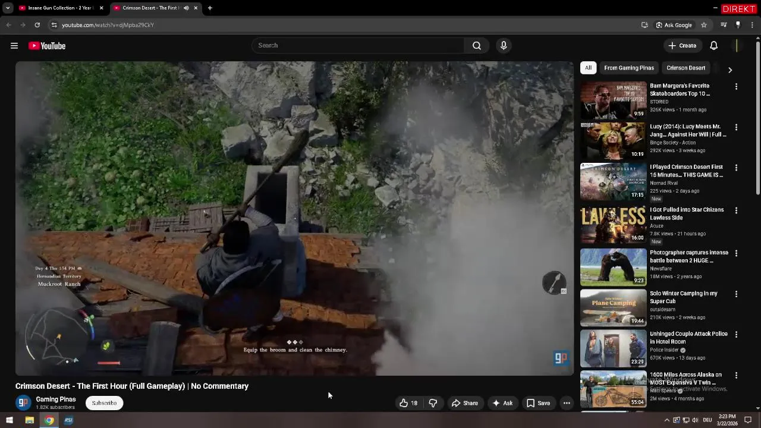Open Lucy (2014) video thumbnail

[613, 141]
